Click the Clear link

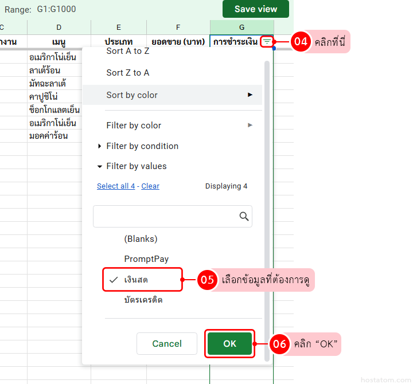(150, 186)
